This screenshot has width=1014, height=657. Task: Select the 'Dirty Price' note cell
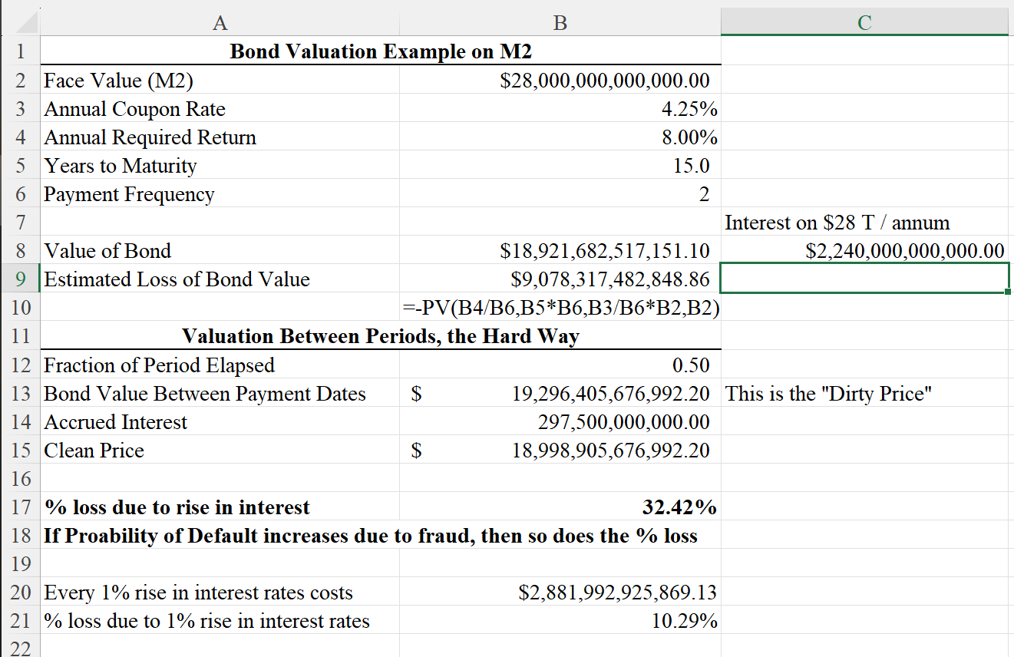829,394
